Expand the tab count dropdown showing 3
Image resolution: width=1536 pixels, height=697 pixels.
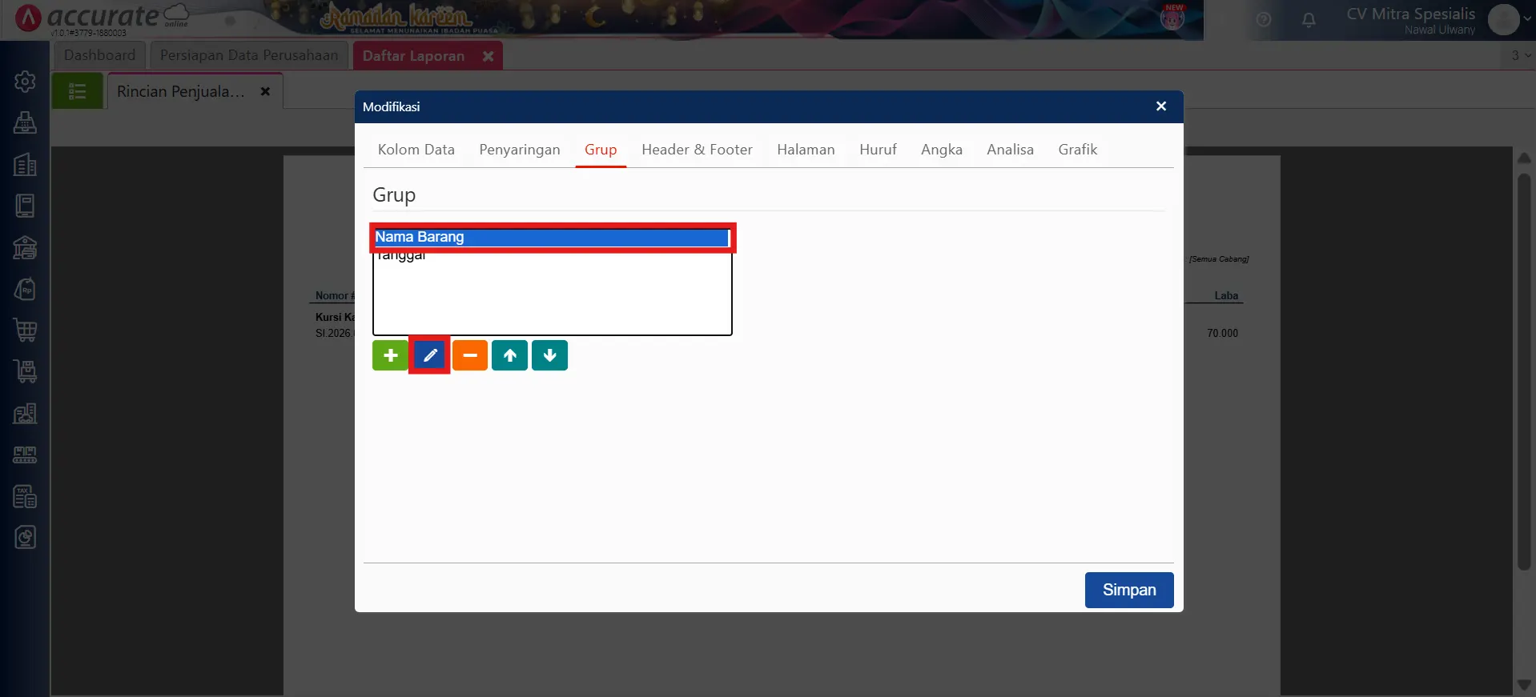pos(1520,55)
